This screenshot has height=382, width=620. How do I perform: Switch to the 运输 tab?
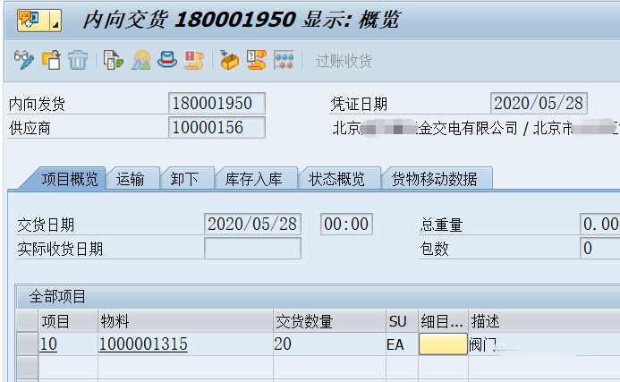(136, 179)
